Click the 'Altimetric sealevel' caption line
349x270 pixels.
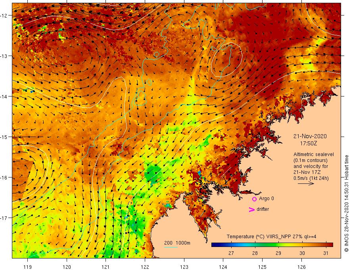click(x=314, y=154)
